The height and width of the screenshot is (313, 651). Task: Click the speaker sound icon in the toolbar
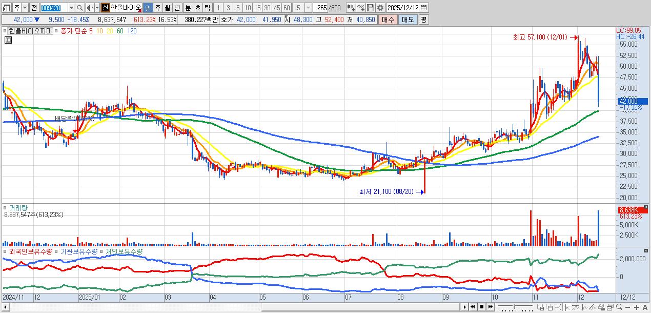pos(90,8)
